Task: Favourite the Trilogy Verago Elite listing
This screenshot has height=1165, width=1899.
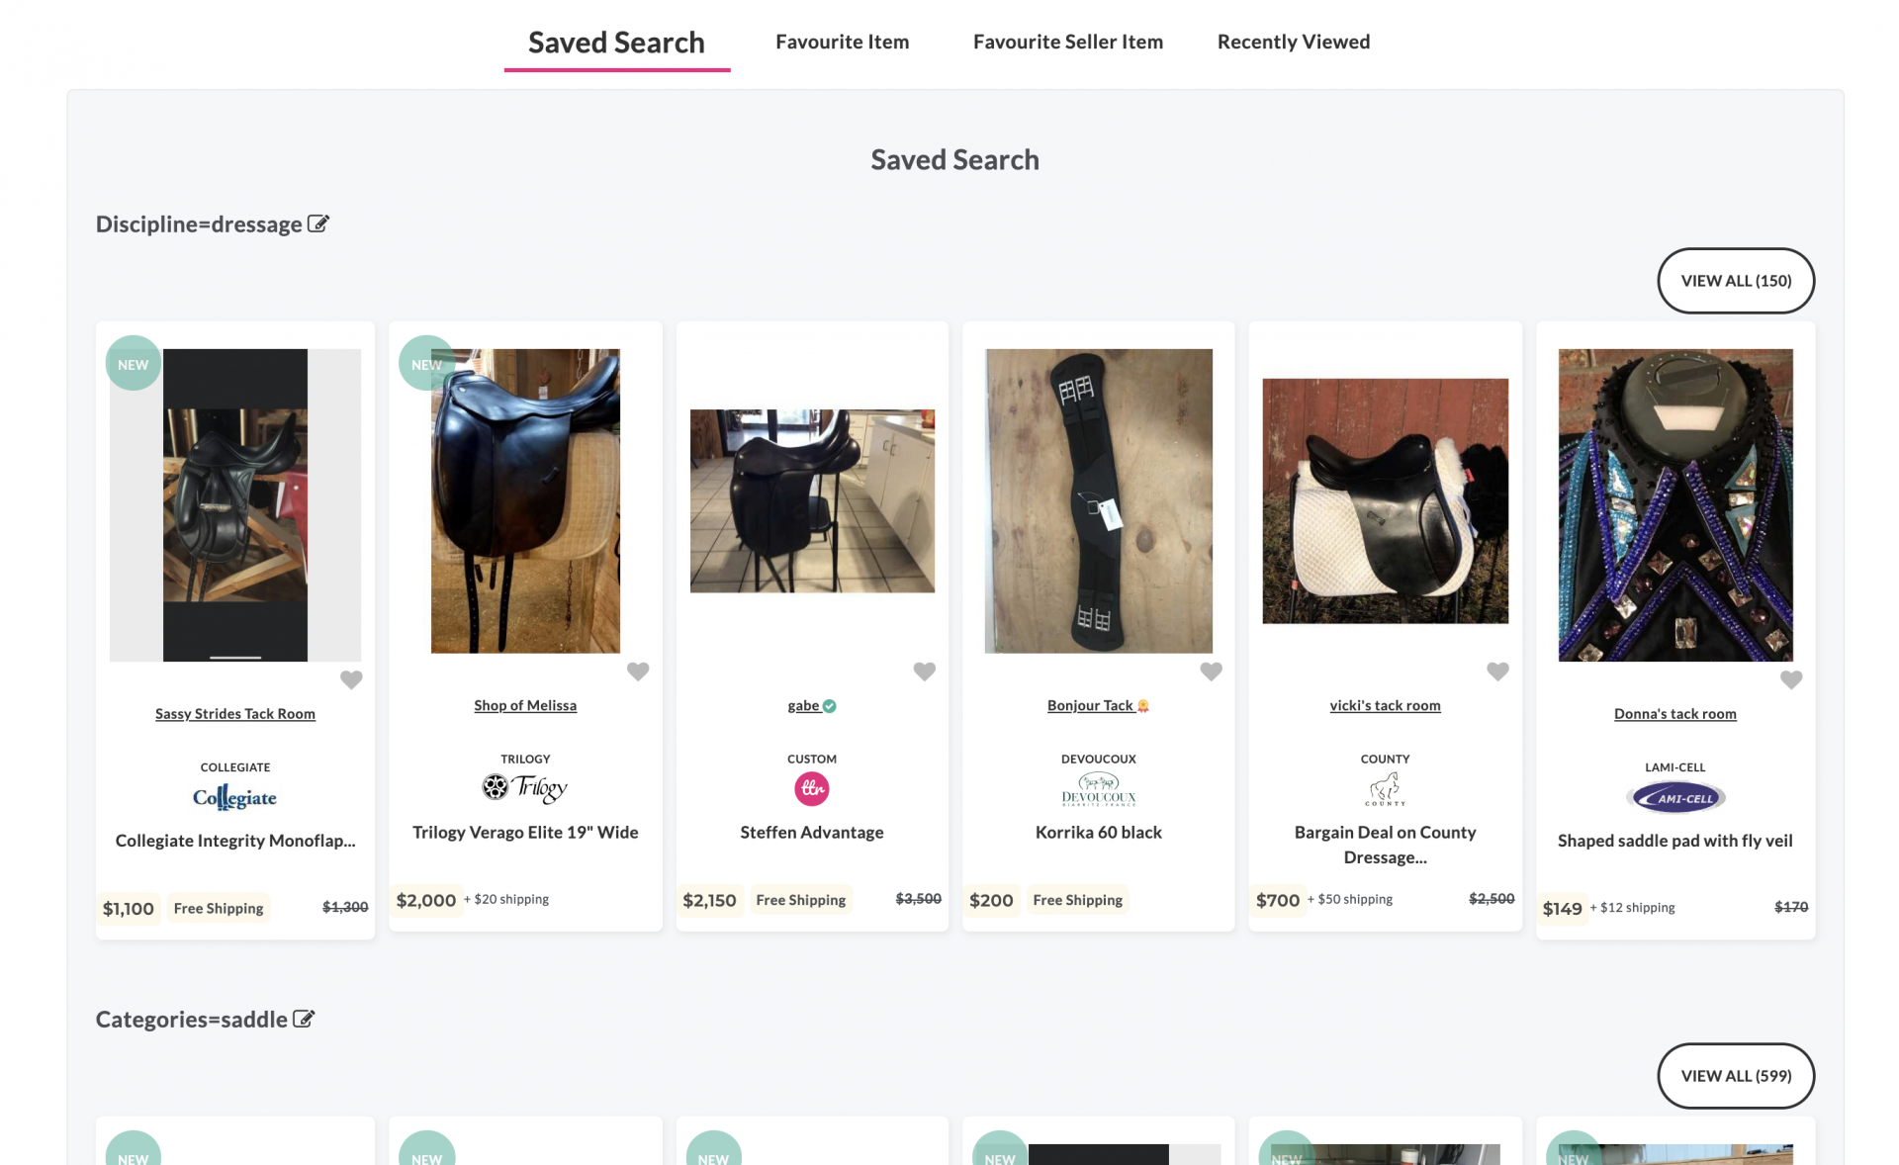Action: coord(638,672)
